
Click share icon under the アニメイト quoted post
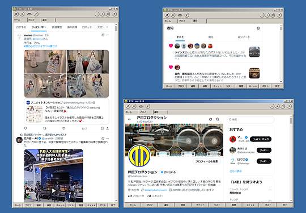[107, 128]
